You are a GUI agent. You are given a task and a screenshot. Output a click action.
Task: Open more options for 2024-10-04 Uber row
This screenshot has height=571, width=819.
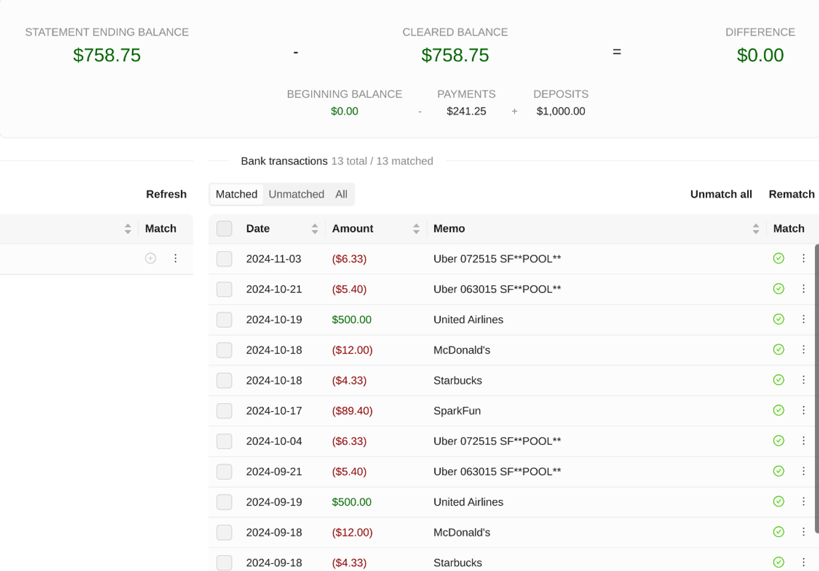coord(803,441)
